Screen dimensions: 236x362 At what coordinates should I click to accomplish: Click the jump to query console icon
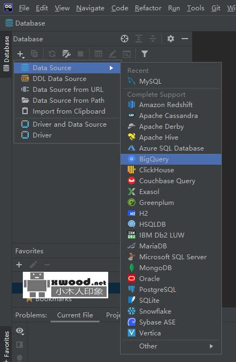[127, 54]
